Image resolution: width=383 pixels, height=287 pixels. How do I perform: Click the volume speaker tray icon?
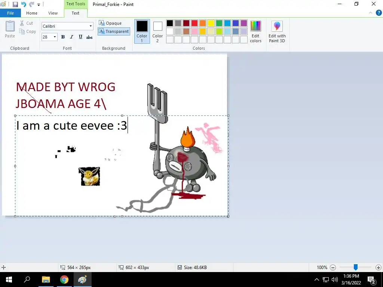tap(335, 280)
